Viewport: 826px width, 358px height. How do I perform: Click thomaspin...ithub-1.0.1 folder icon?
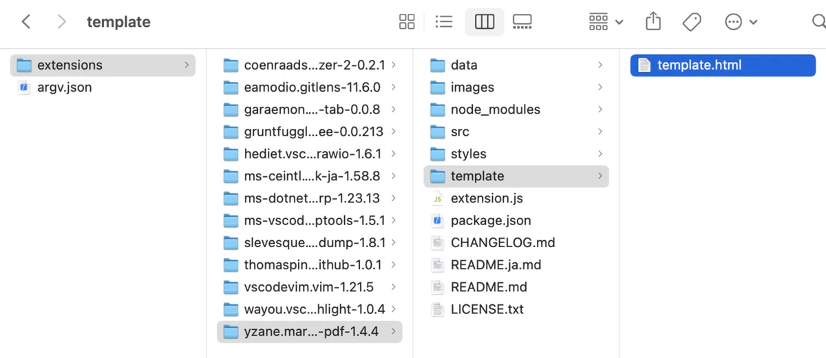point(231,265)
